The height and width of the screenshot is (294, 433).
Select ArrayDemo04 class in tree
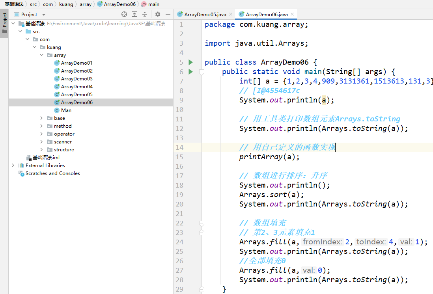[77, 86]
